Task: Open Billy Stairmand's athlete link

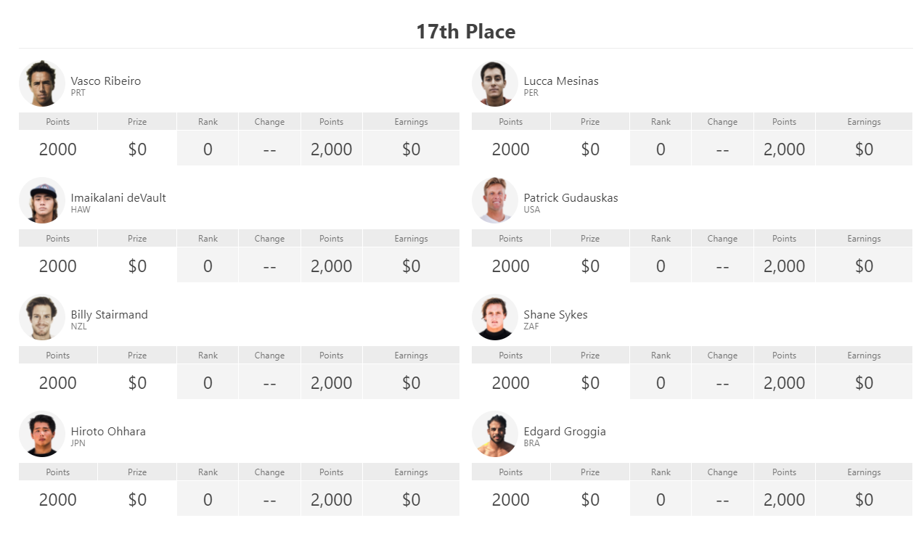Action: pyautogui.click(x=109, y=314)
